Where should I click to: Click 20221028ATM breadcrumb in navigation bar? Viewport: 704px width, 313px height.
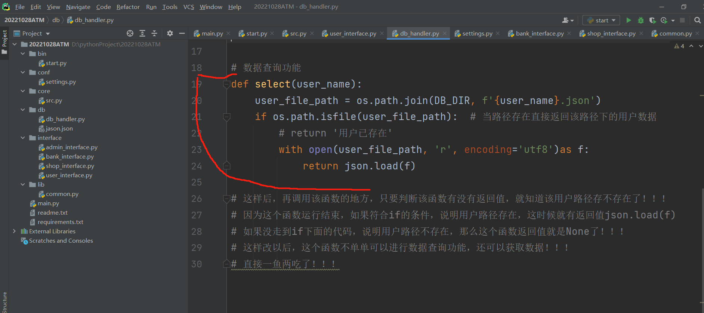point(24,20)
